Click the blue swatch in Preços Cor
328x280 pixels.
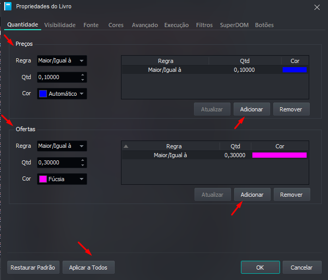43,94
